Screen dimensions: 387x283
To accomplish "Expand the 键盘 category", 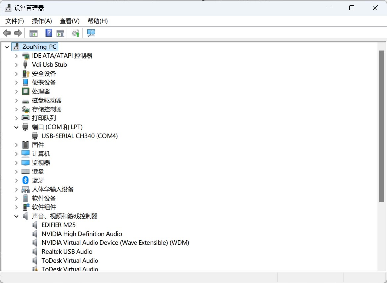I will click(16, 172).
